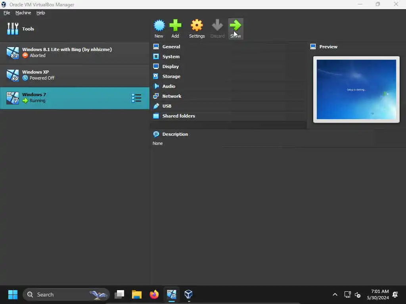406x304 pixels.
Task: Expand the system tray hidden icons chevron
Action: point(335,294)
